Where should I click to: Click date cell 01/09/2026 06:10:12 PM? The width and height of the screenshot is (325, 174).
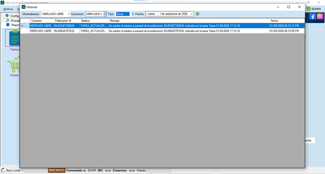click(x=287, y=26)
